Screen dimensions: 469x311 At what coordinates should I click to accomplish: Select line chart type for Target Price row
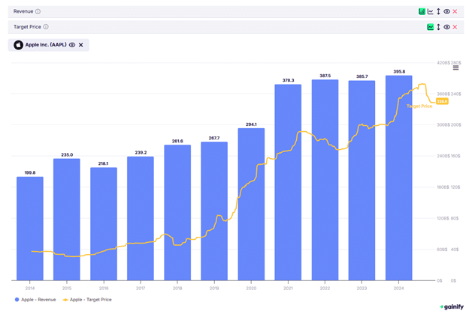[x=430, y=27]
